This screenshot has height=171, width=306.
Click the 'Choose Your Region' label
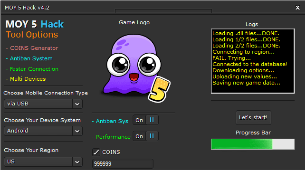[31, 150]
